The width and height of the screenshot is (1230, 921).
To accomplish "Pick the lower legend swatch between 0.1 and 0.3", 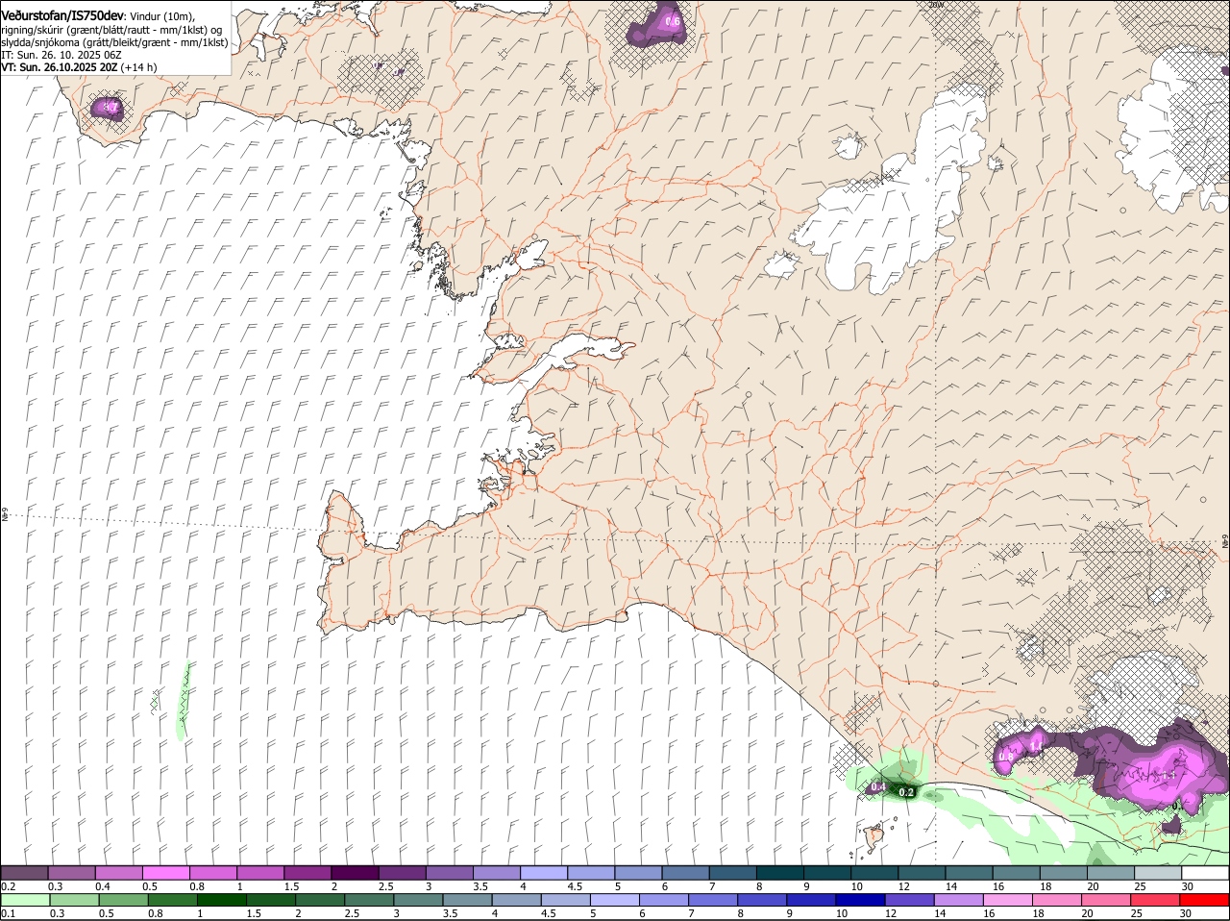I will click(25, 900).
